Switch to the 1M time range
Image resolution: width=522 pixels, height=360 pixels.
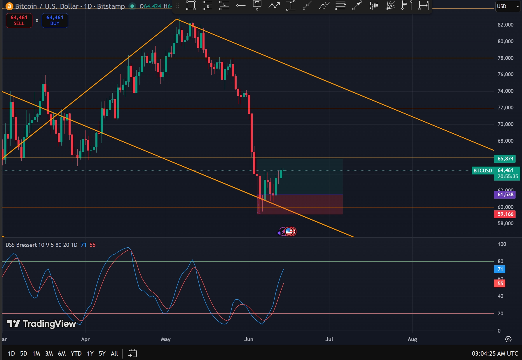[x=36, y=354]
